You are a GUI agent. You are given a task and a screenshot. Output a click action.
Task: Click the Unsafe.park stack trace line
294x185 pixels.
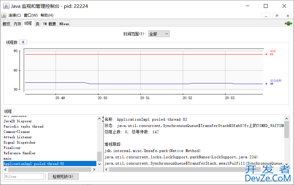(152, 151)
